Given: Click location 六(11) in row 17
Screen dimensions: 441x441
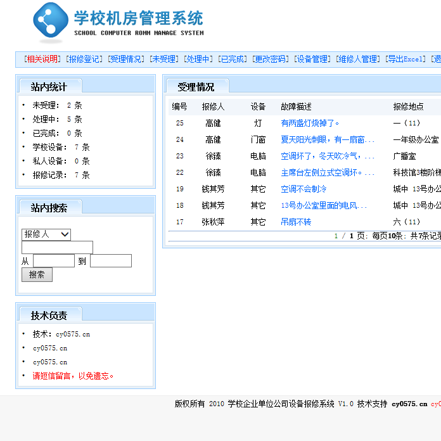Looking at the screenshot, I should coord(406,222).
